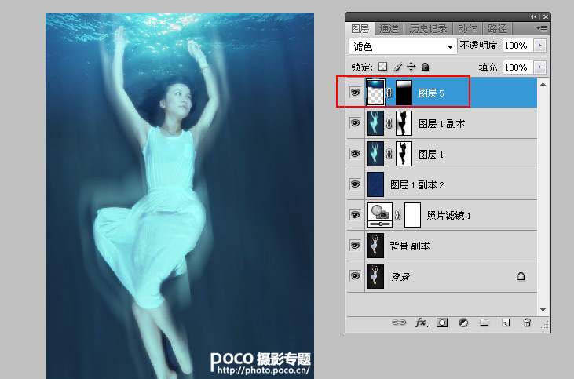
Task: Click mask link chain on 照片滤镜 1
Action: coord(398,216)
